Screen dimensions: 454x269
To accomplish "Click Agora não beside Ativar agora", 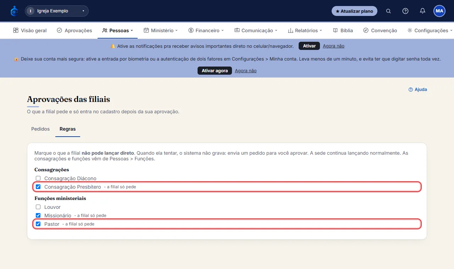I will tap(246, 71).
